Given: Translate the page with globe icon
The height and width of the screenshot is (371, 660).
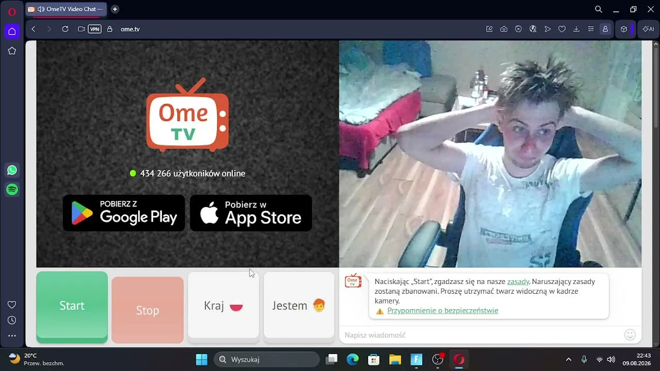Looking at the screenshot, I should tap(533, 29).
